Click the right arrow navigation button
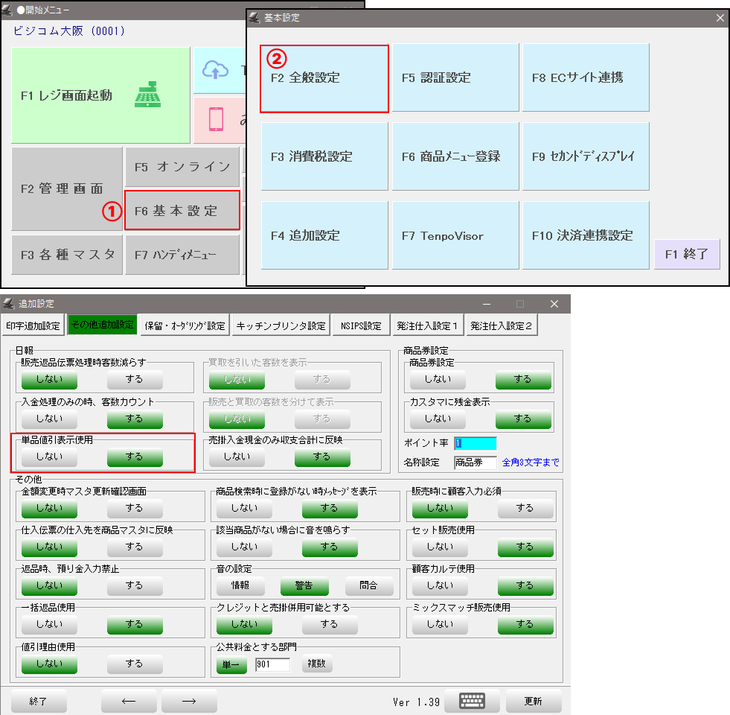The width and height of the screenshot is (730, 715). 189,701
